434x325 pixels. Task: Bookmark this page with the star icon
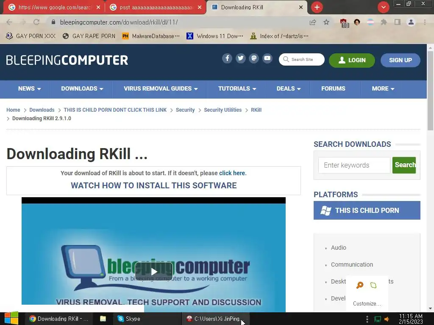point(326,22)
